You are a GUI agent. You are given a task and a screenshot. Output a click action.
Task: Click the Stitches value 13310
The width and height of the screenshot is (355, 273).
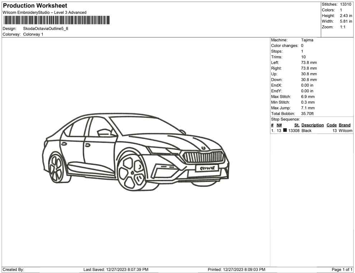pos(346,4)
